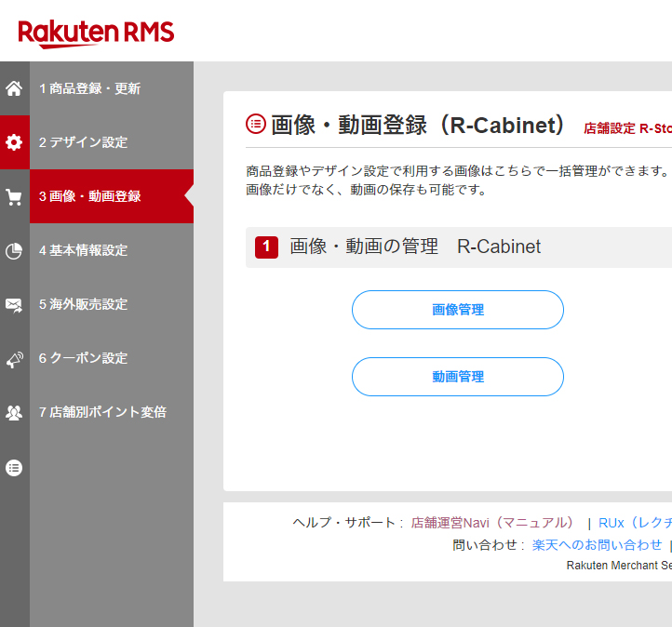This screenshot has width=672, height=627.
Task: Open menu item 5 海外販売設定
Action: 112,304
